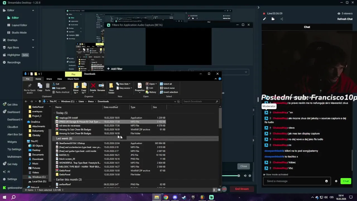
Task: Open chat settings gear icon
Action: [x=336, y=181]
